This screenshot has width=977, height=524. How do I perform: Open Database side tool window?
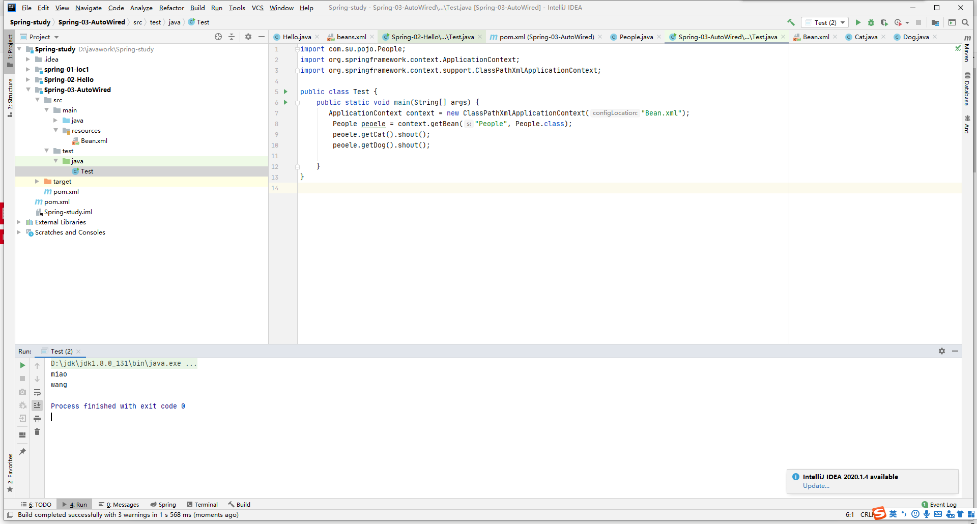point(967,89)
